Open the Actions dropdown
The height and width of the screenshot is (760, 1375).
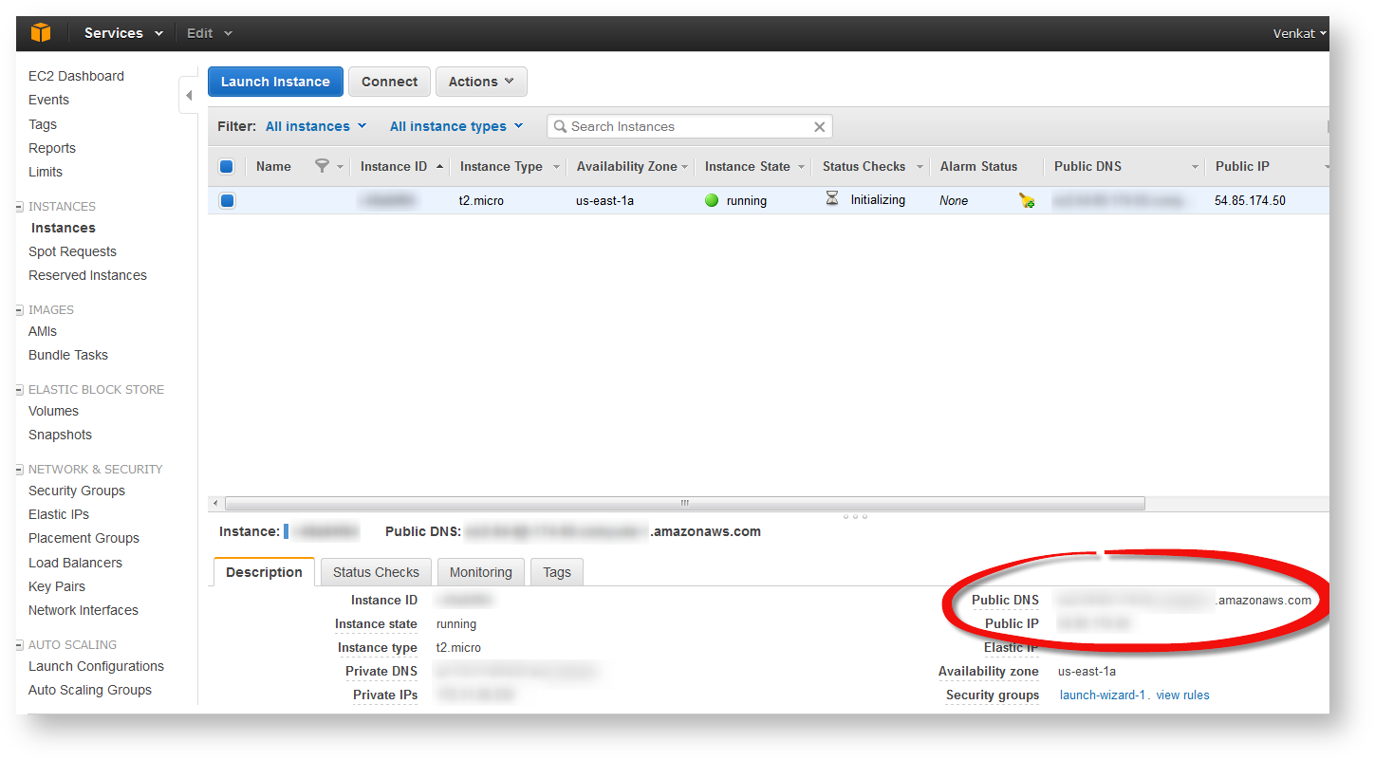(481, 82)
